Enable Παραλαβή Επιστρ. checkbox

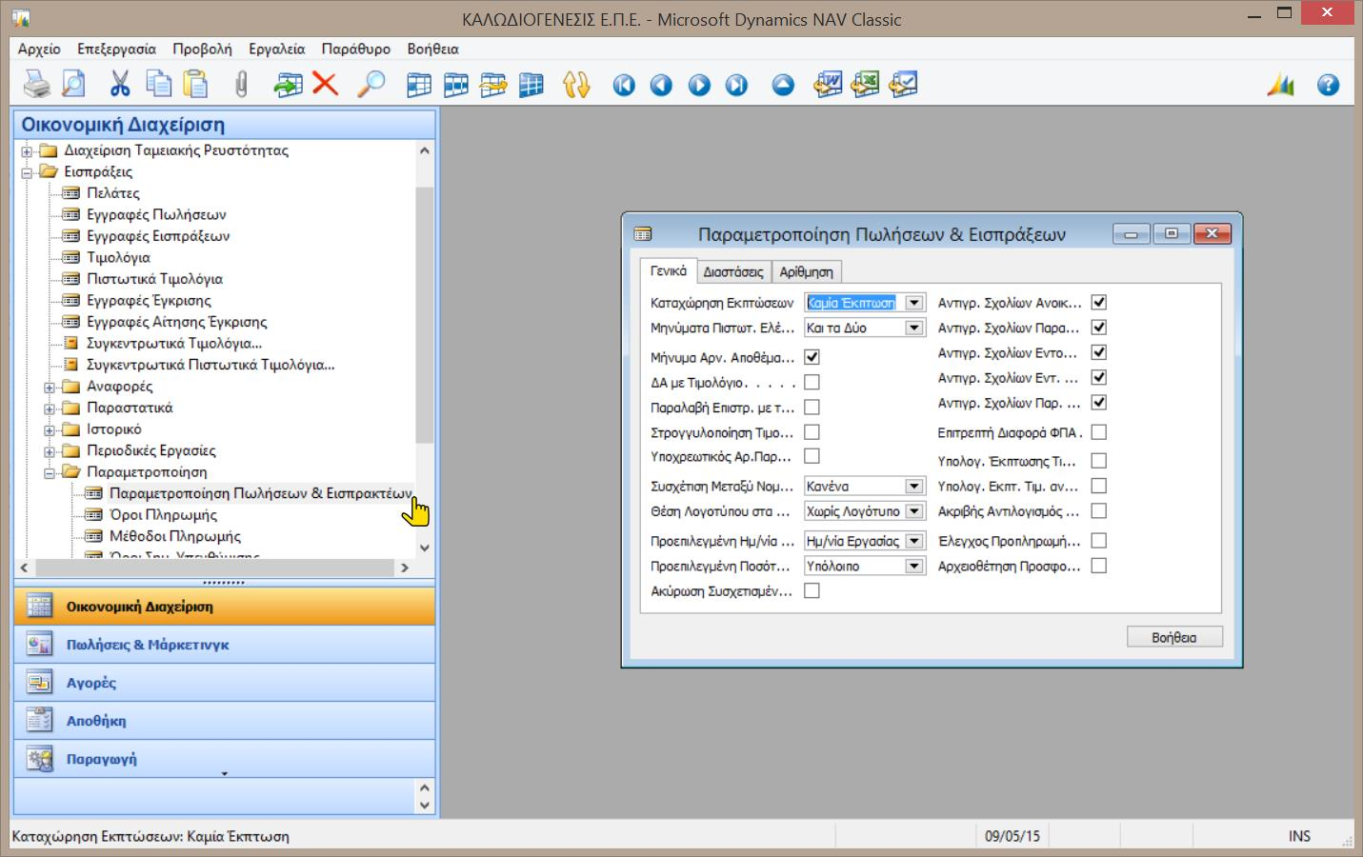tap(812, 407)
